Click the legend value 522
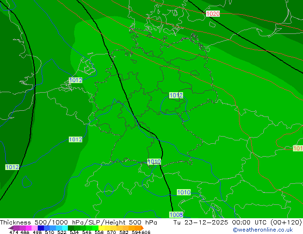The height and width of the screenshot is (234, 303). click(62, 233)
